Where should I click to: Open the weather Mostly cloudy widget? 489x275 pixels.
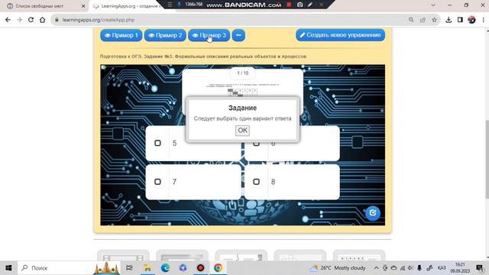[337, 268]
